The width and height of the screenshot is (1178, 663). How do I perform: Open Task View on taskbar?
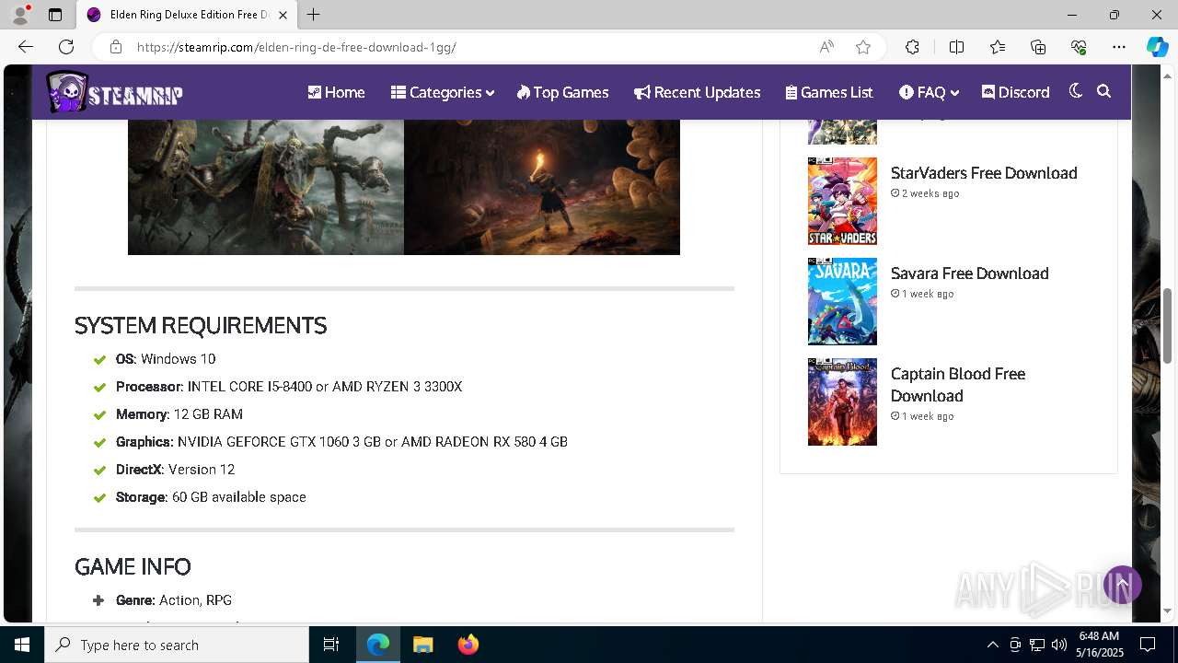click(x=331, y=645)
